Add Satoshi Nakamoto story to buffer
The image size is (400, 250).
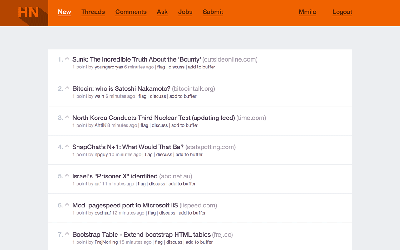click(x=183, y=96)
